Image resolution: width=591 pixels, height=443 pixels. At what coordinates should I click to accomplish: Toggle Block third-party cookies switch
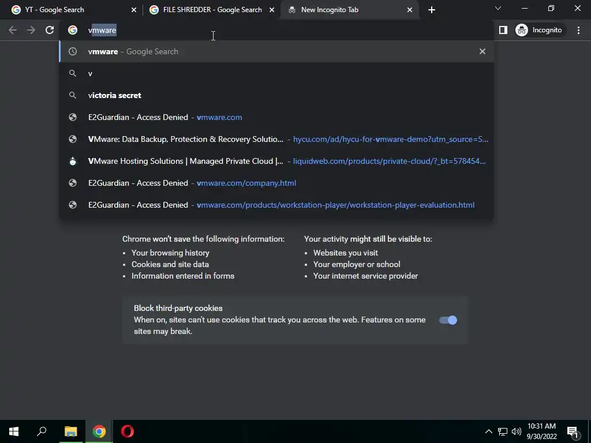click(x=448, y=320)
